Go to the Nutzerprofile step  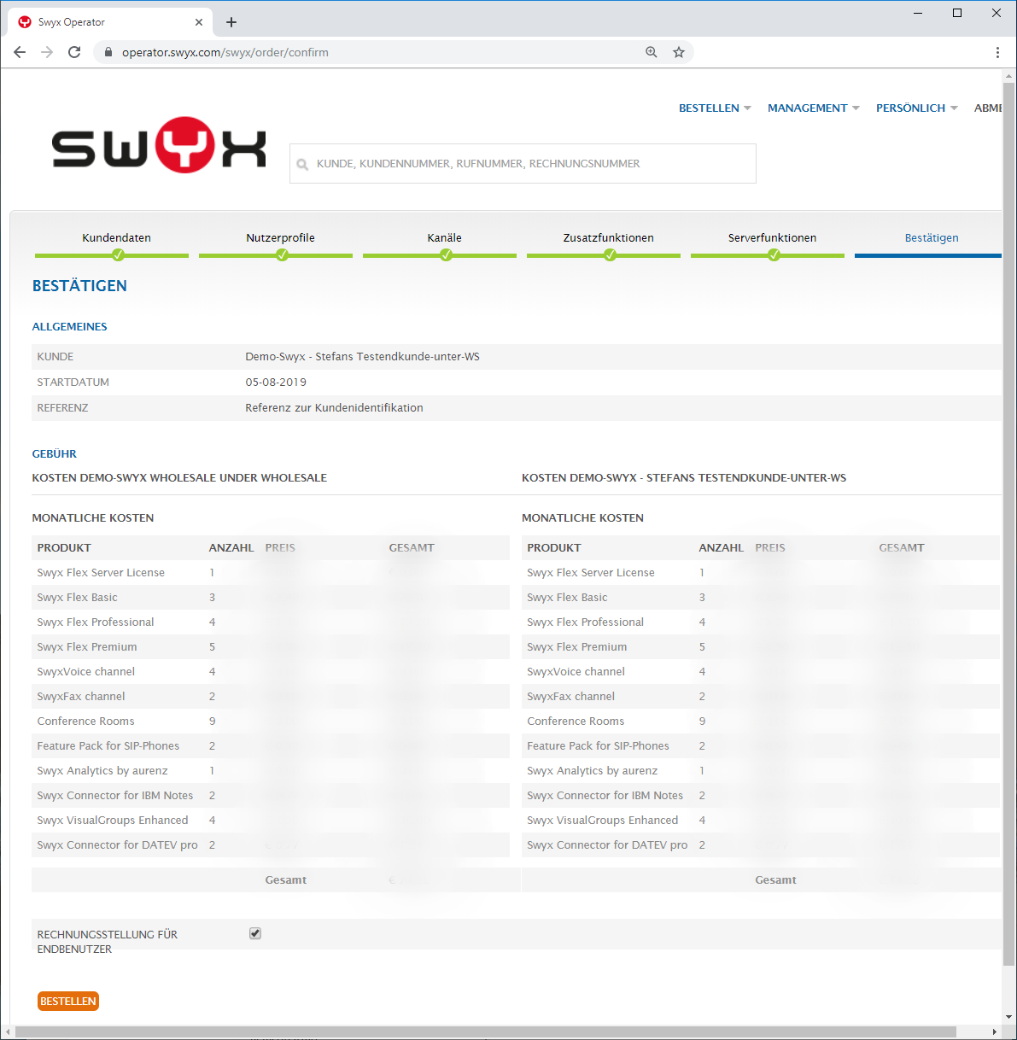[x=280, y=237]
